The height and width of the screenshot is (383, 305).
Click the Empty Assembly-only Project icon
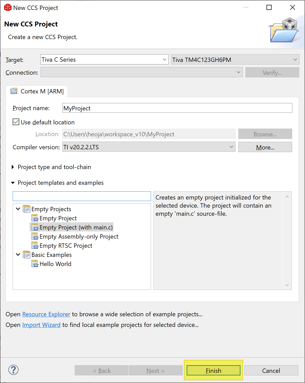[x=35, y=236]
